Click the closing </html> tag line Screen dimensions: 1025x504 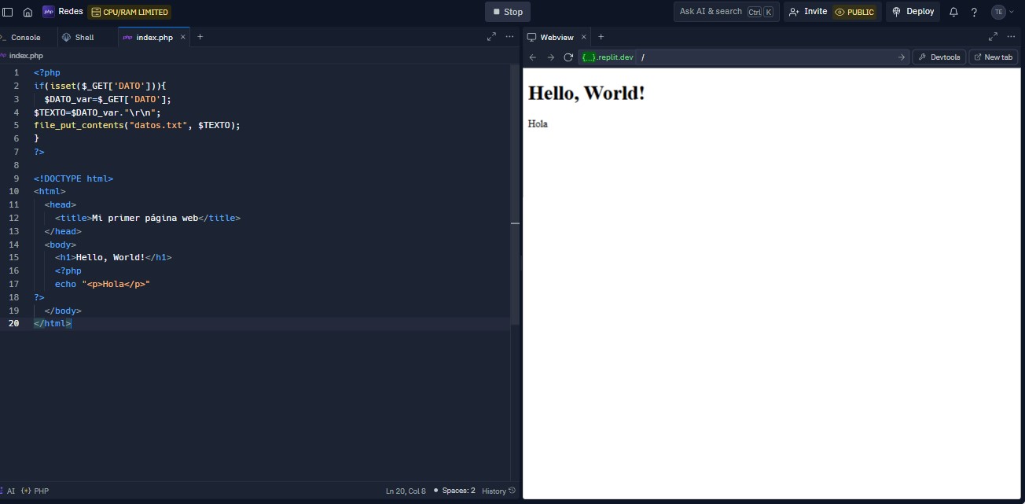52,323
